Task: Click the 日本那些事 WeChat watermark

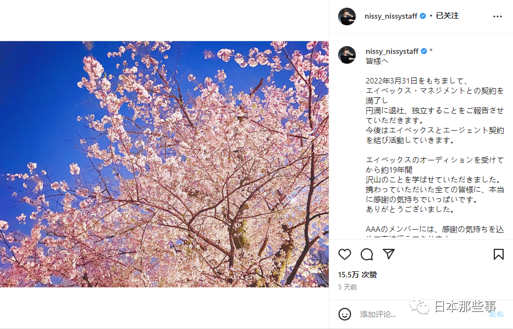Action: click(x=453, y=306)
